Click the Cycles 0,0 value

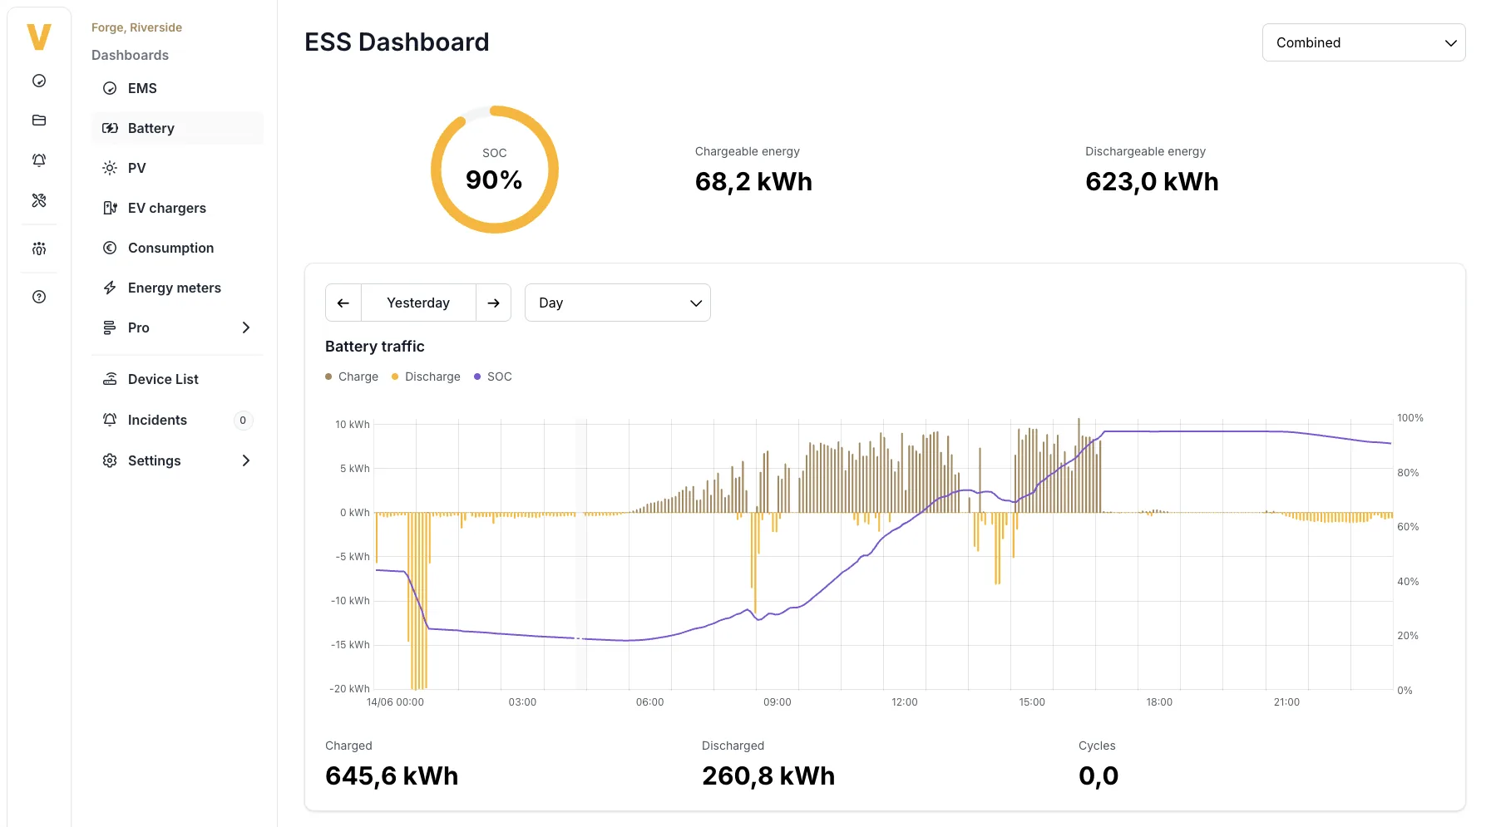[x=1098, y=775]
